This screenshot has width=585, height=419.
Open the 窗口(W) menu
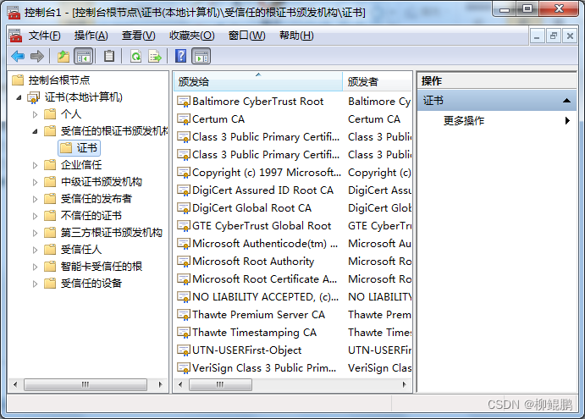tap(246, 36)
